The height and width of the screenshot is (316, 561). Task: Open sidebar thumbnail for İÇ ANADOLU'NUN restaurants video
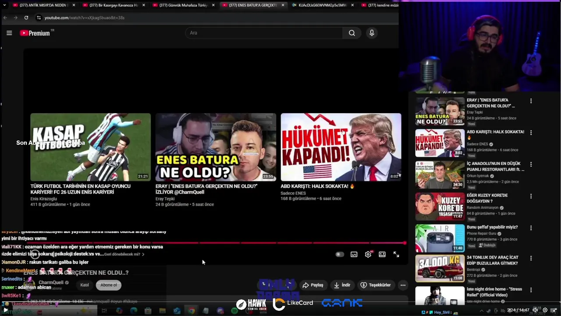[x=440, y=175]
